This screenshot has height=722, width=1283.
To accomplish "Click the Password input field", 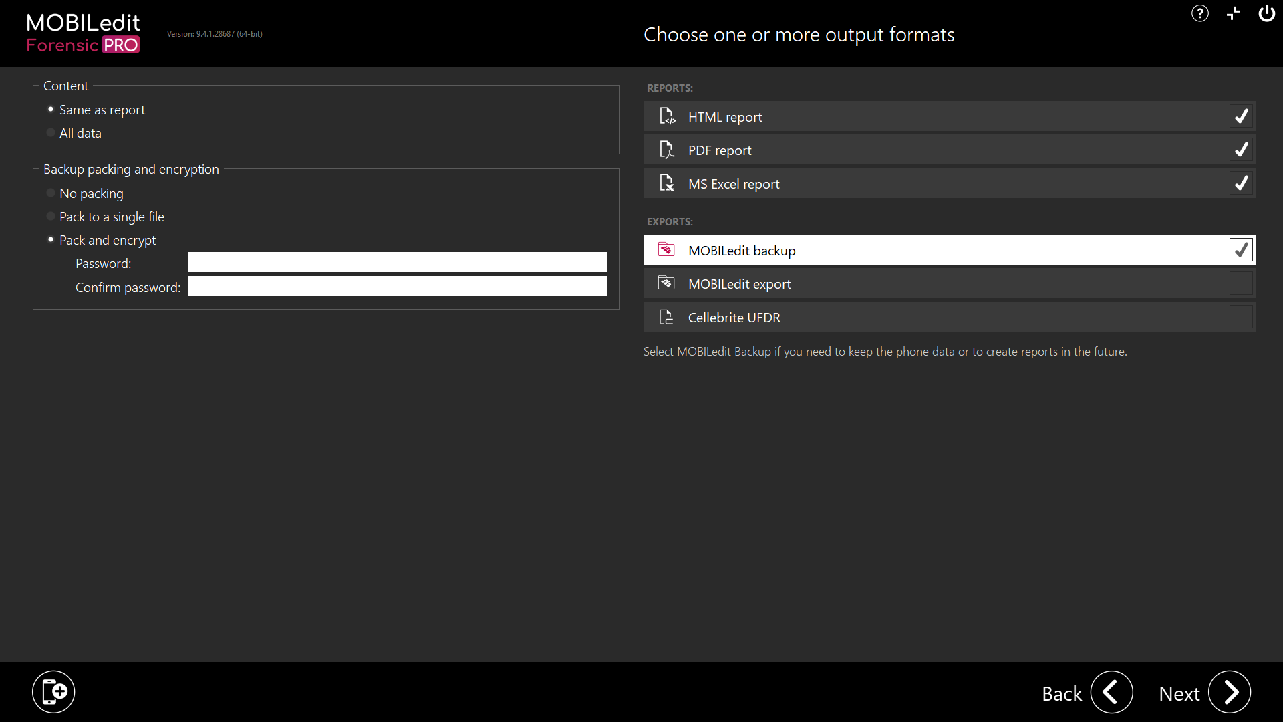I will [396, 262].
